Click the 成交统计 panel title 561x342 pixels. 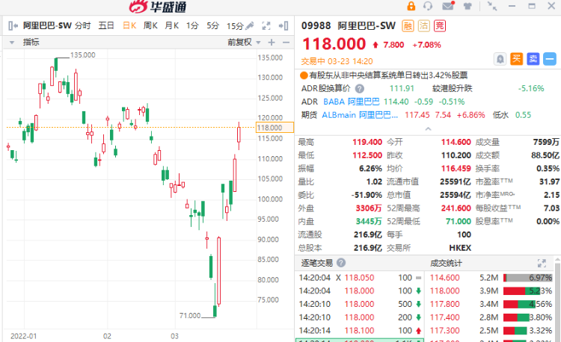tap(446, 264)
